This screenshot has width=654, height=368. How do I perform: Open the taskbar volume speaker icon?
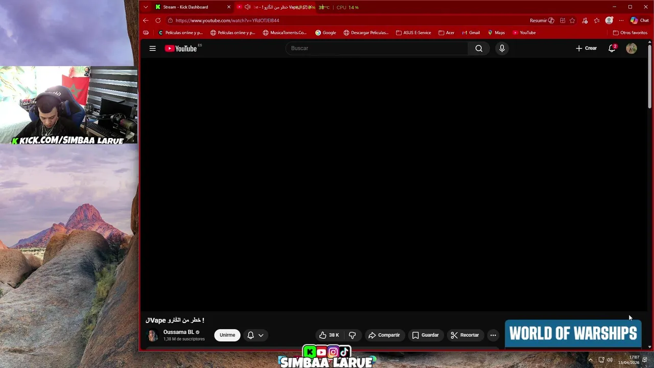[610, 360]
